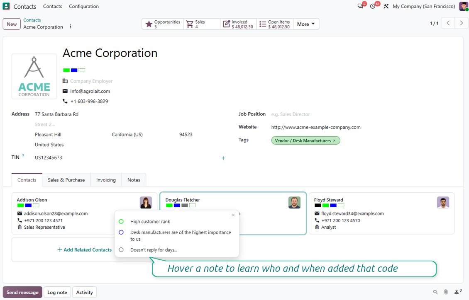This screenshot has height=300, width=469.
Task: Open the Opportunities stat button
Action: tap(163, 24)
